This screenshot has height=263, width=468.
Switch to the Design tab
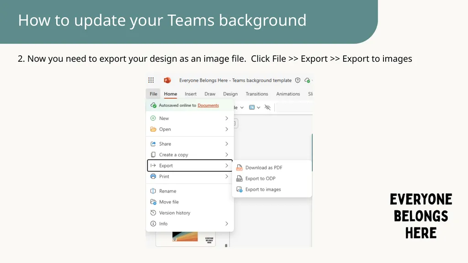point(230,94)
